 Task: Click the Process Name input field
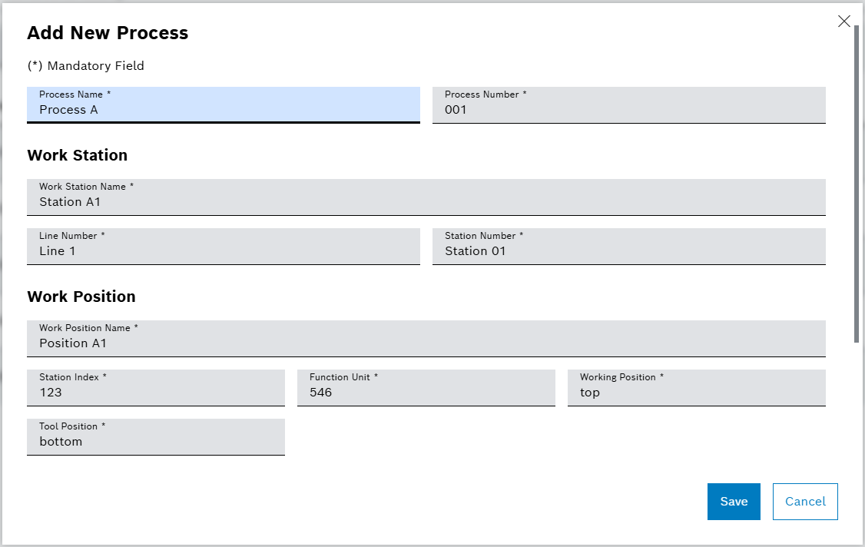tap(223, 105)
